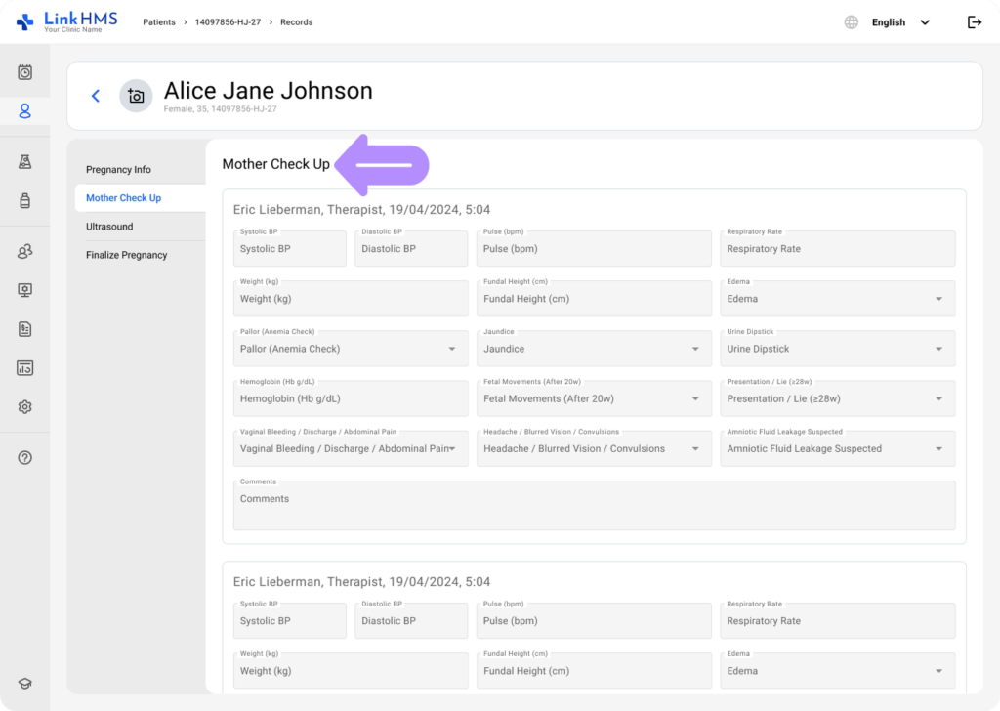
Task: Click the first Comments text field
Action: (594, 505)
